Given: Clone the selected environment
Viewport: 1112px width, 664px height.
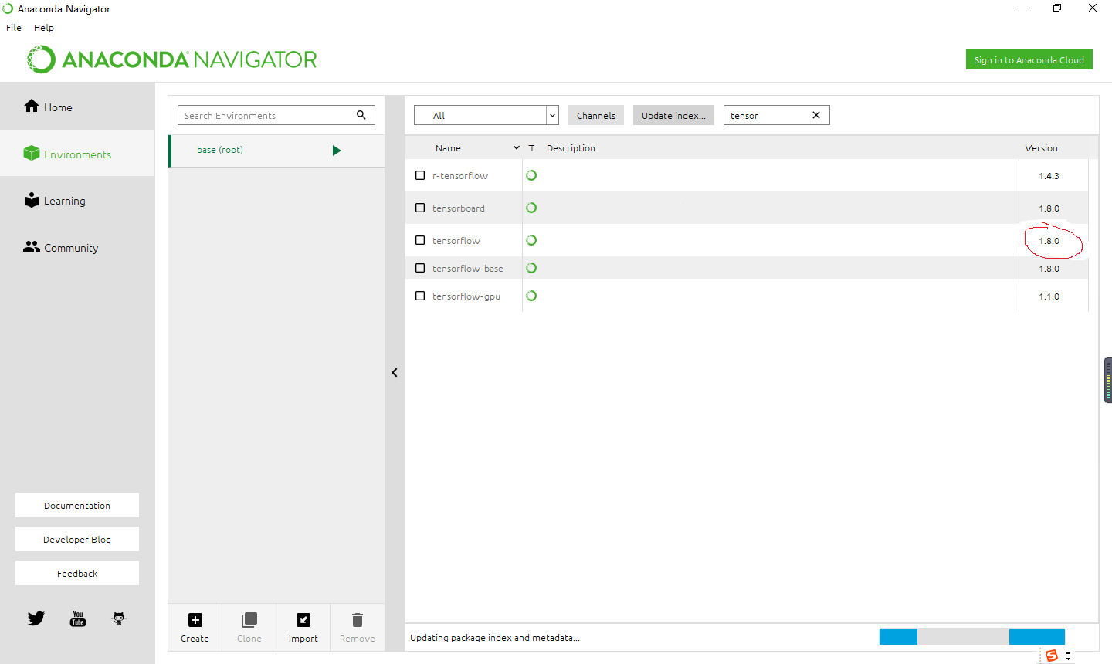Looking at the screenshot, I should [249, 627].
